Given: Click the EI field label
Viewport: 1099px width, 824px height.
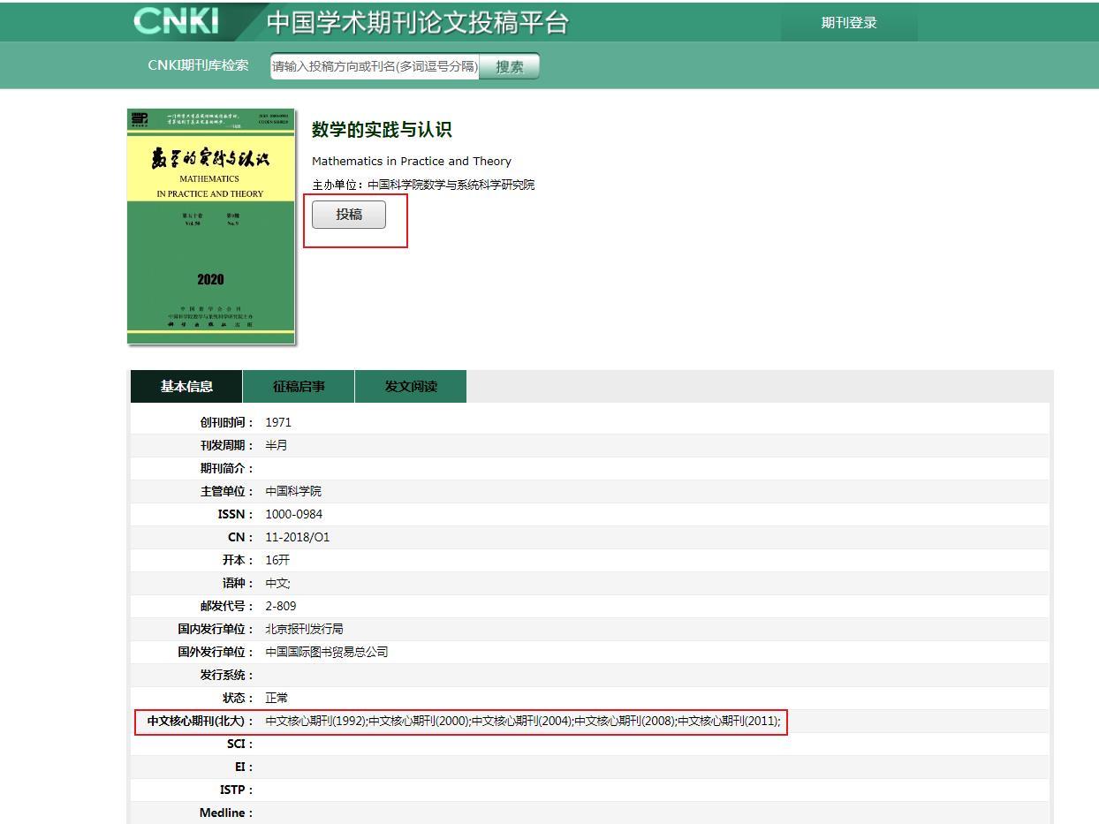Looking at the screenshot, I should click(x=243, y=767).
